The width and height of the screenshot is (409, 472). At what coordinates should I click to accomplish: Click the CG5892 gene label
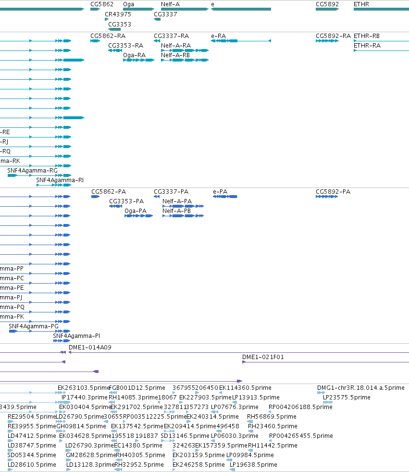(327, 4)
